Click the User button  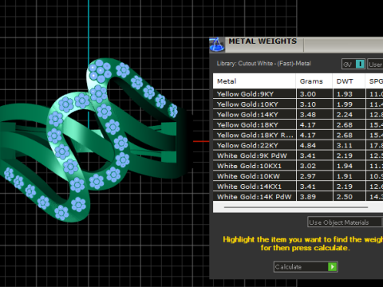pyautogui.click(x=375, y=64)
